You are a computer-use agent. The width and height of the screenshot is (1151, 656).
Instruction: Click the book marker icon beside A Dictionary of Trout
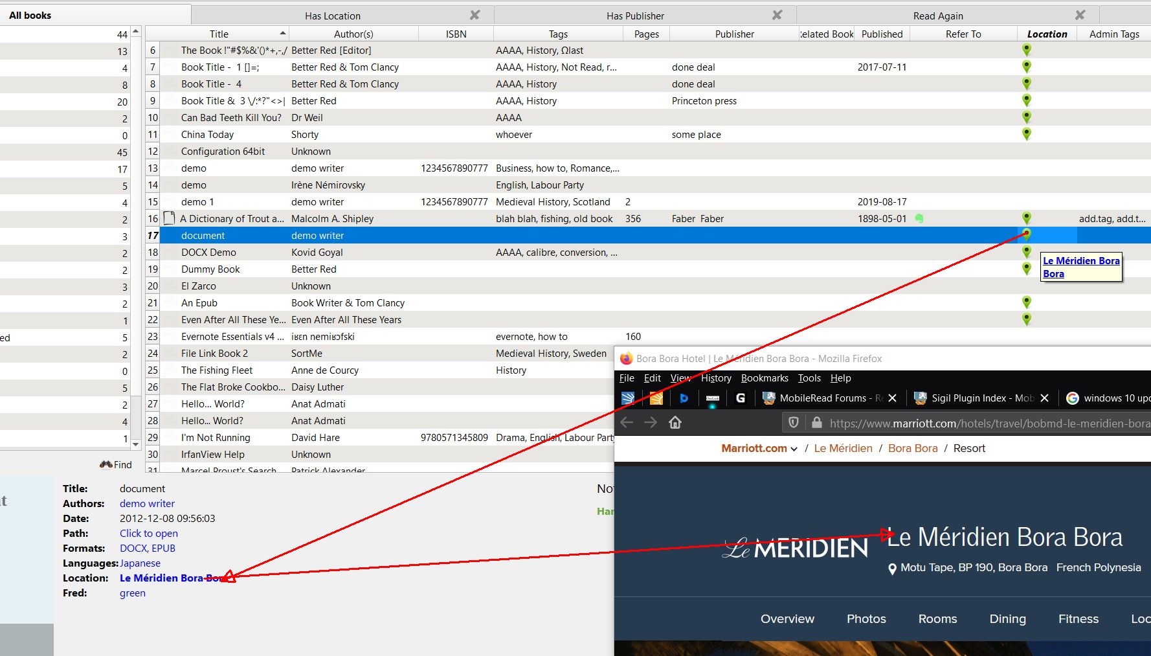[x=169, y=218]
